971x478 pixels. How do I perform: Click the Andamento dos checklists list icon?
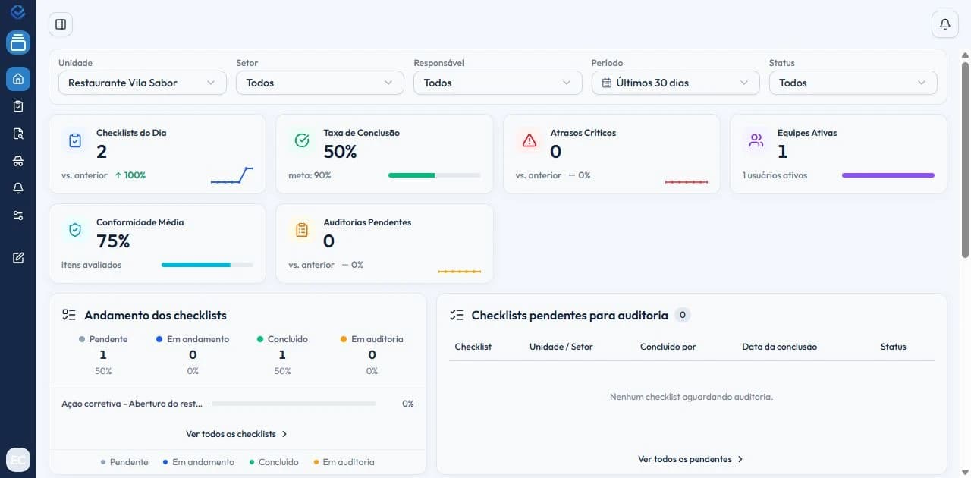pyautogui.click(x=69, y=315)
